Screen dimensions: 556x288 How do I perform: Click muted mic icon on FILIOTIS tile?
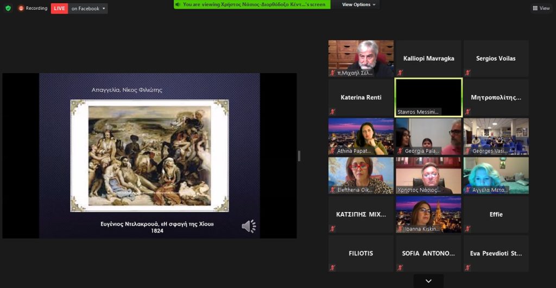point(333,267)
